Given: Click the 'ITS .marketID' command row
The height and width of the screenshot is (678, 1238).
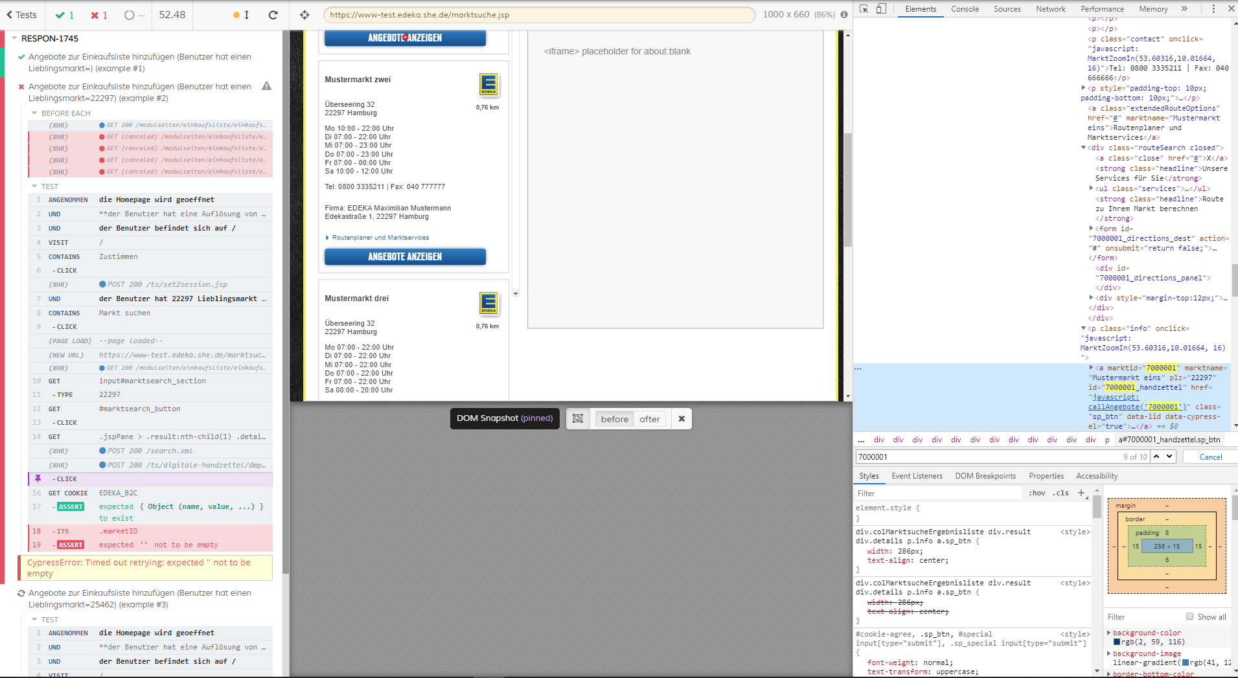Looking at the screenshot, I should 150,531.
